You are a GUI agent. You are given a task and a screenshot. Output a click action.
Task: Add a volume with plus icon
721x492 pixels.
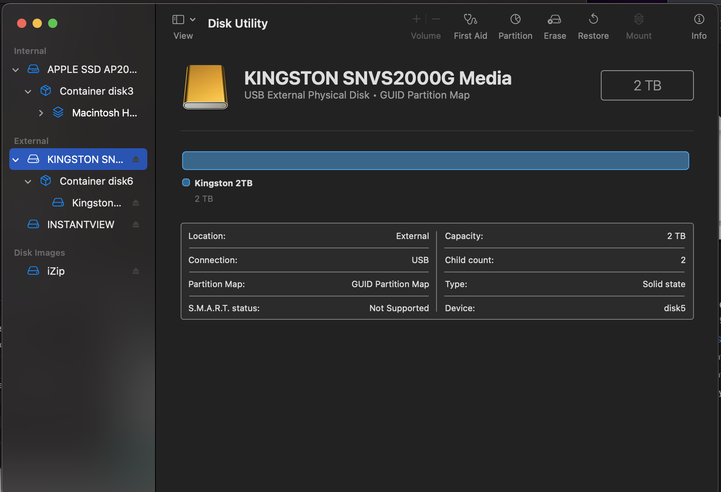pyautogui.click(x=416, y=19)
